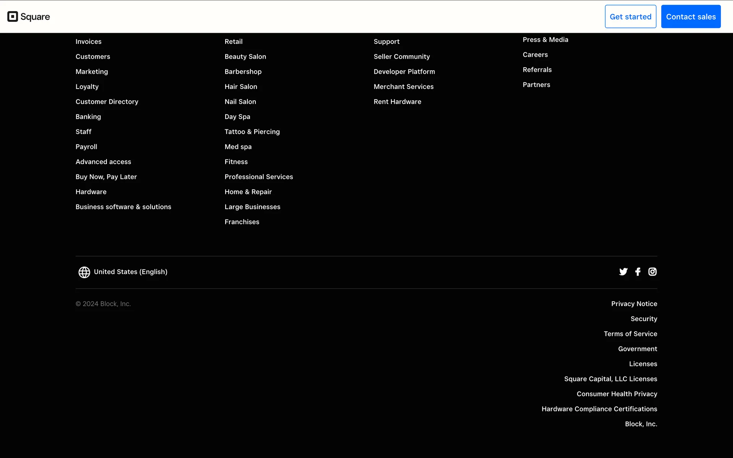Click the Square logo icon
Image resolution: width=733 pixels, height=458 pixels.
click(13, 16)
